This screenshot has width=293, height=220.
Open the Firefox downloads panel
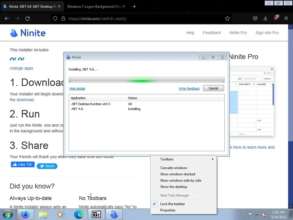(265, 19)
